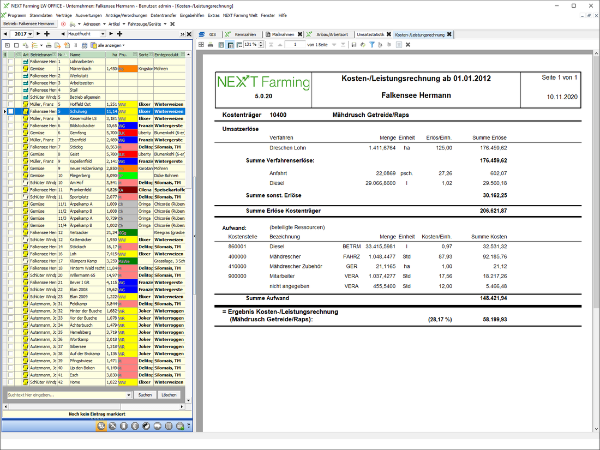Click the print icon in report toolbar

pos(211,45)
